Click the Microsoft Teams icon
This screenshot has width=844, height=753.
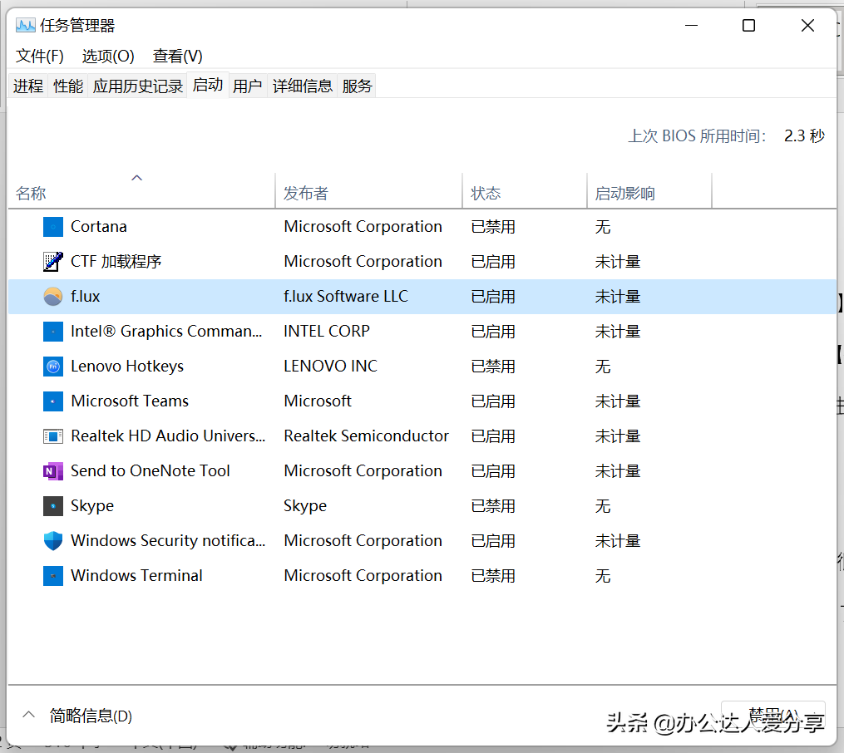pos(52,401)
